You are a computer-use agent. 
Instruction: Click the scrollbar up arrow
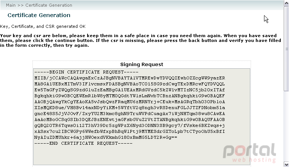[x=286, y=3]
